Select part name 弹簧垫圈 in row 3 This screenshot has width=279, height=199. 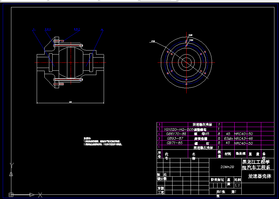click(201, 138)
